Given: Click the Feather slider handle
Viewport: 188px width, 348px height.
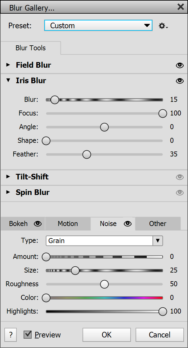Looking at the screenshot, I should coord(87,154).
